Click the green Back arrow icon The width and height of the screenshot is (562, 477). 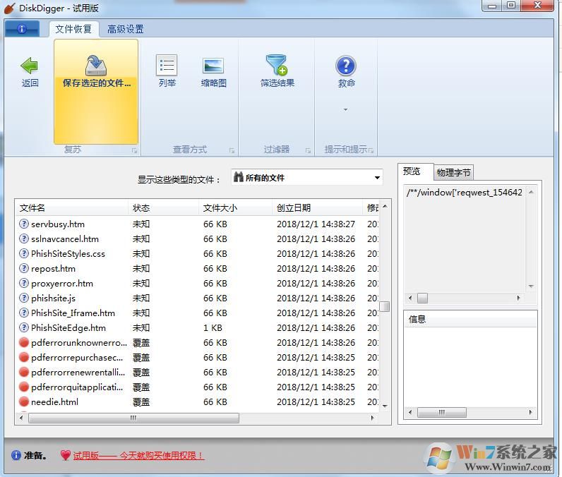click(x=30, y=66)
